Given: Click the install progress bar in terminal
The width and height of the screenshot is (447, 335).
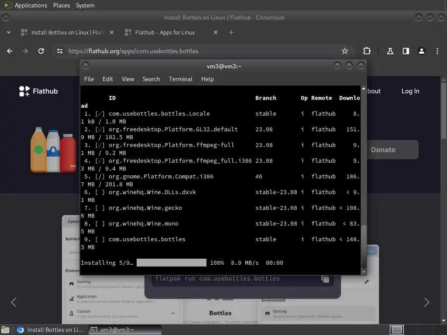Looking at the screenshot, I should coord(171,263).
